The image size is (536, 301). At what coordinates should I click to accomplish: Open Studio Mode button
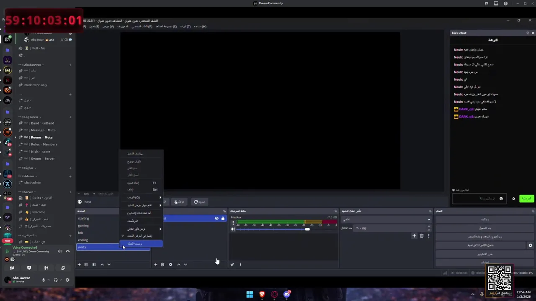484,254
